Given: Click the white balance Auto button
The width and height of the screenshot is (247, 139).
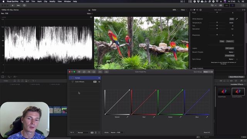Looking at the screenshot, I should pos(232,19).
